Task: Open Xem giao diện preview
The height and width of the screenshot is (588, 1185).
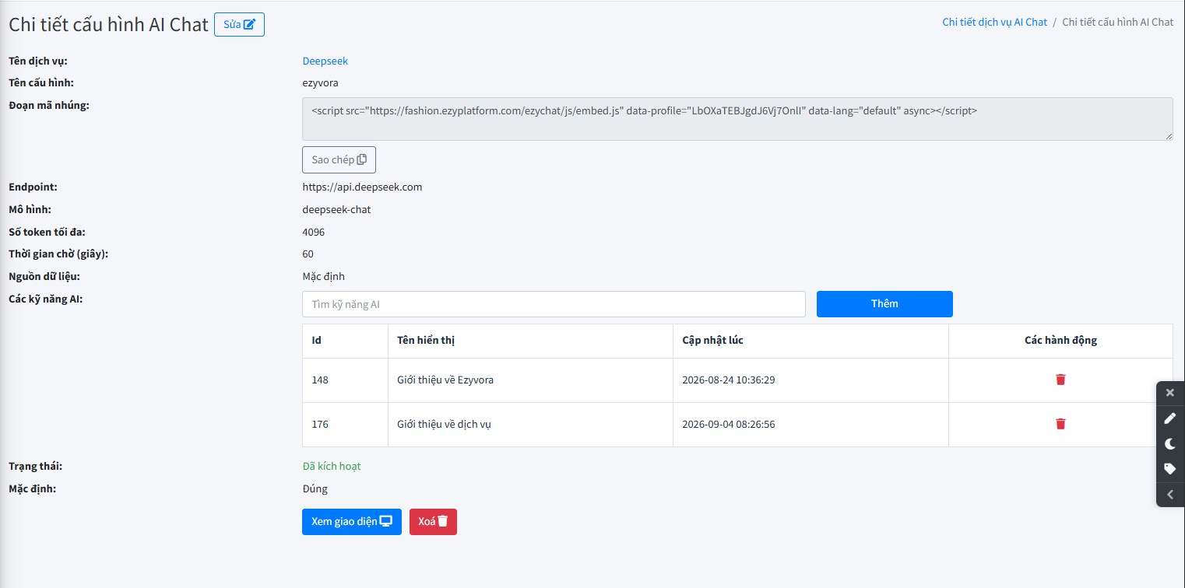Action: [352, 522]
